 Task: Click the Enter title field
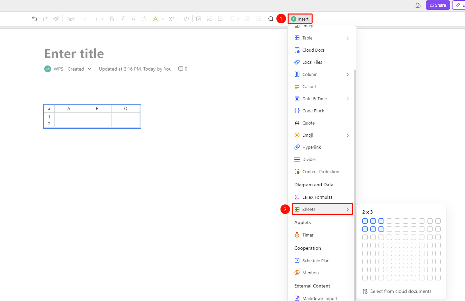coord(74,54)
